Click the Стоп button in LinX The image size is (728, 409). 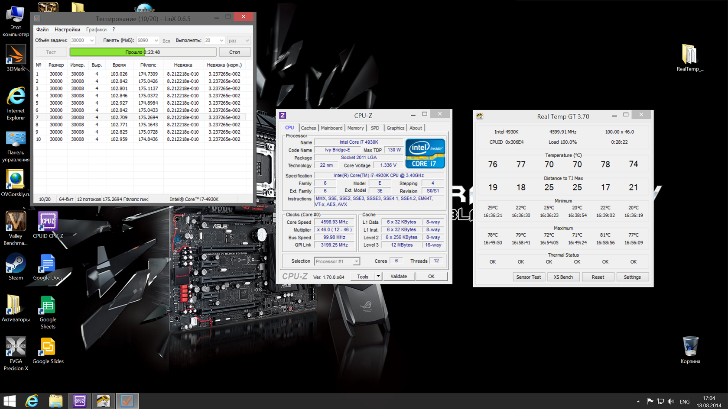pos(234,52)
